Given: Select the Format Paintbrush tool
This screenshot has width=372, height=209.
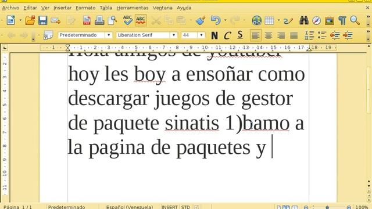Looking at the screenshot, I should [x=201, y=20].
